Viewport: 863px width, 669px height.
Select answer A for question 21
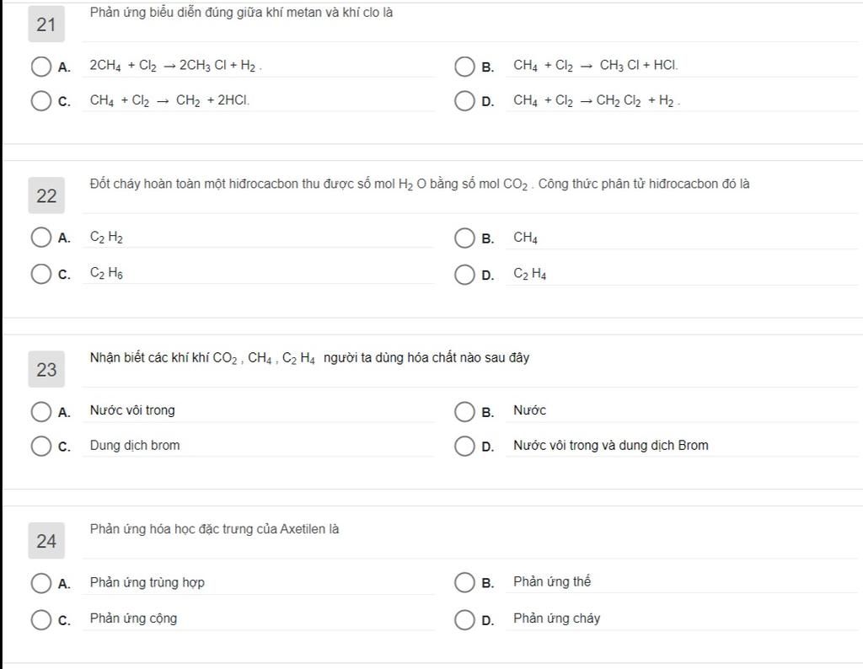[40, 67]
